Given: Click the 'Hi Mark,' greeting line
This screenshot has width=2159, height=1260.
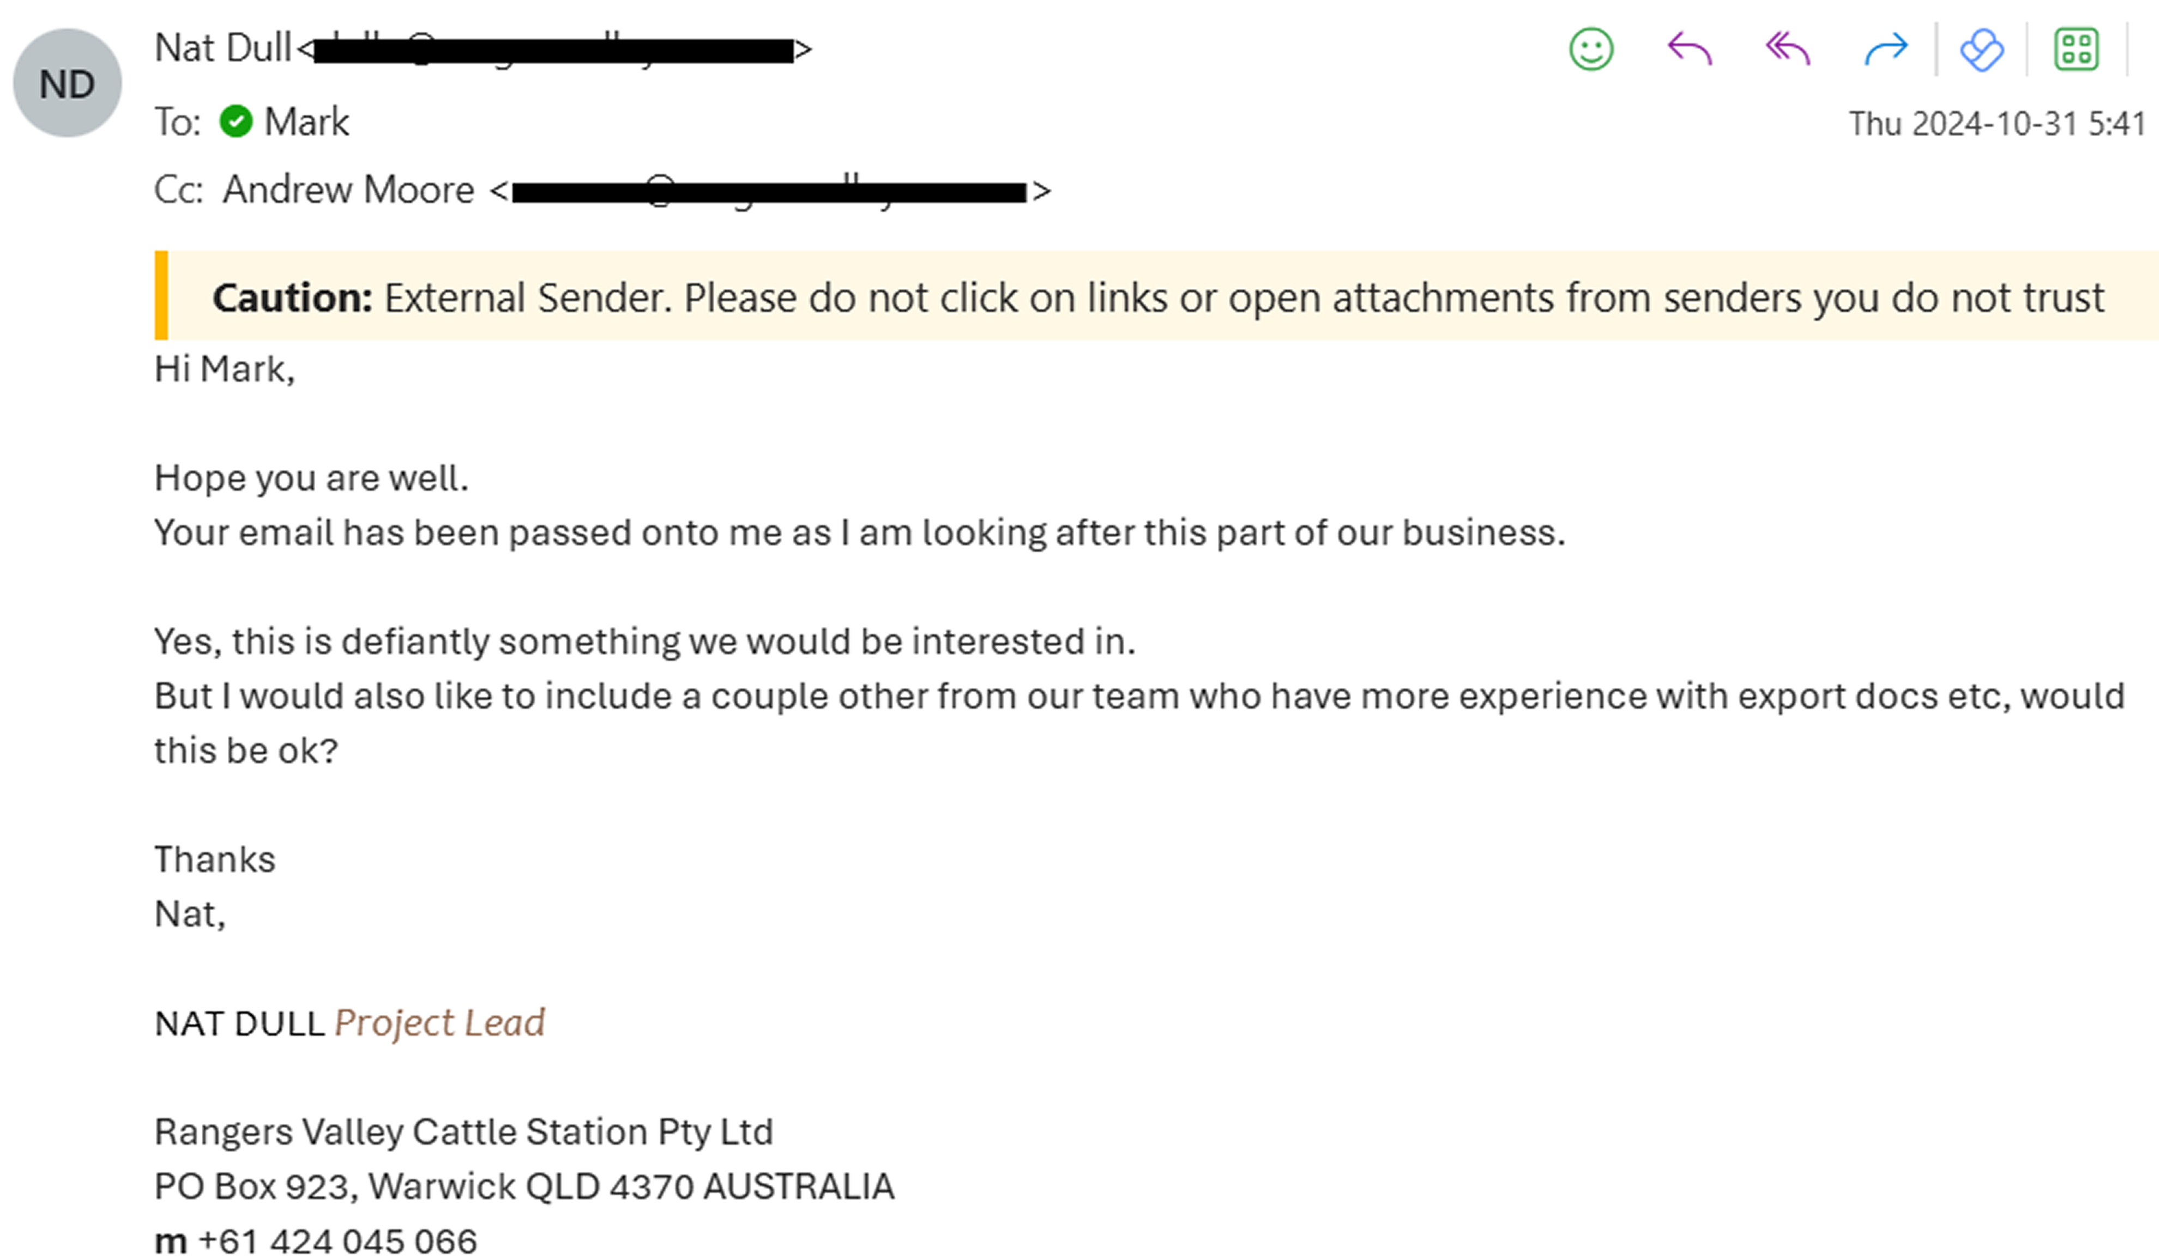Looking at the screenshot, I should point(225,369).
